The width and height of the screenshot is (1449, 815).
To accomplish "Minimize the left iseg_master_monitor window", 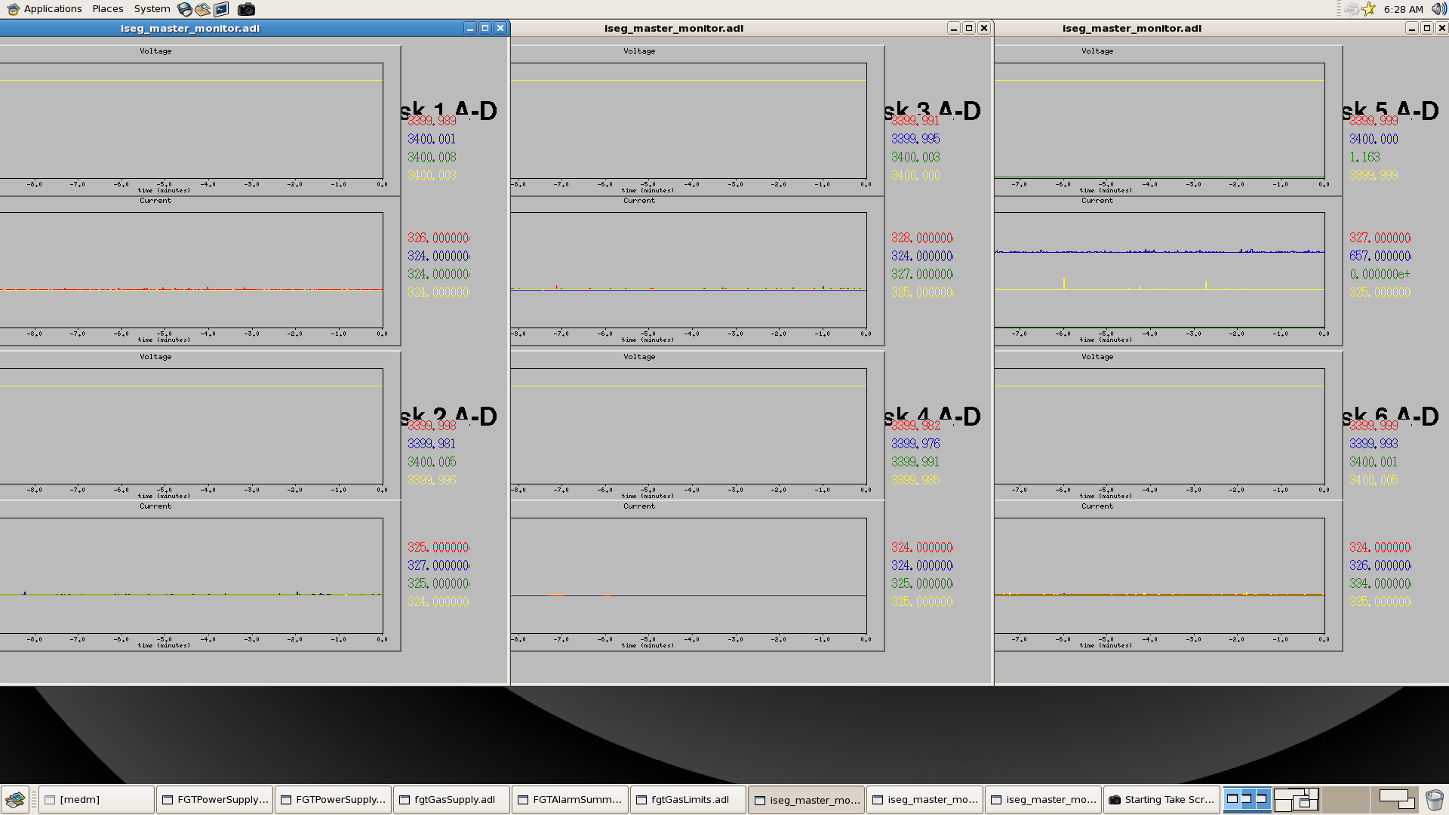I will pos(470,28).
